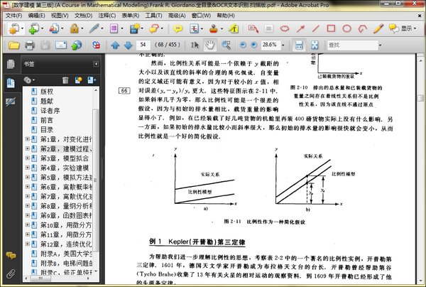Screen dimensions: 426x287
Task: Select the Marquee Zoom tool
Action: 226,45
